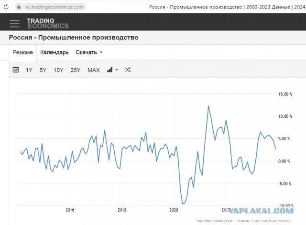Click the 2018 x-axis label
The image size is (306, 225).
[x=122, y=210]
